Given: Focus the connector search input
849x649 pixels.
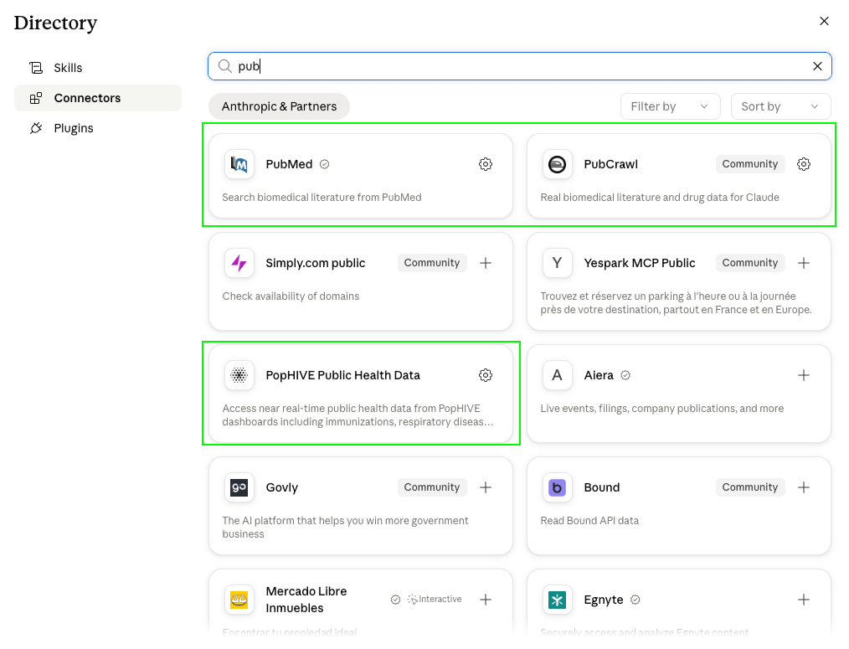Looking at the screenshot, I should point(520,66).
